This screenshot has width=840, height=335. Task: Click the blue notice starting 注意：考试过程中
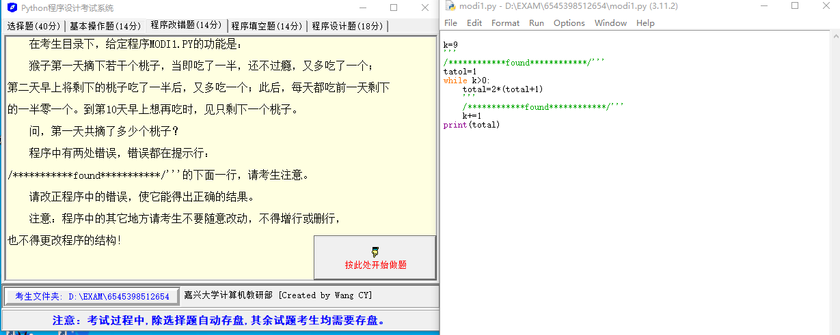point(219,320)
